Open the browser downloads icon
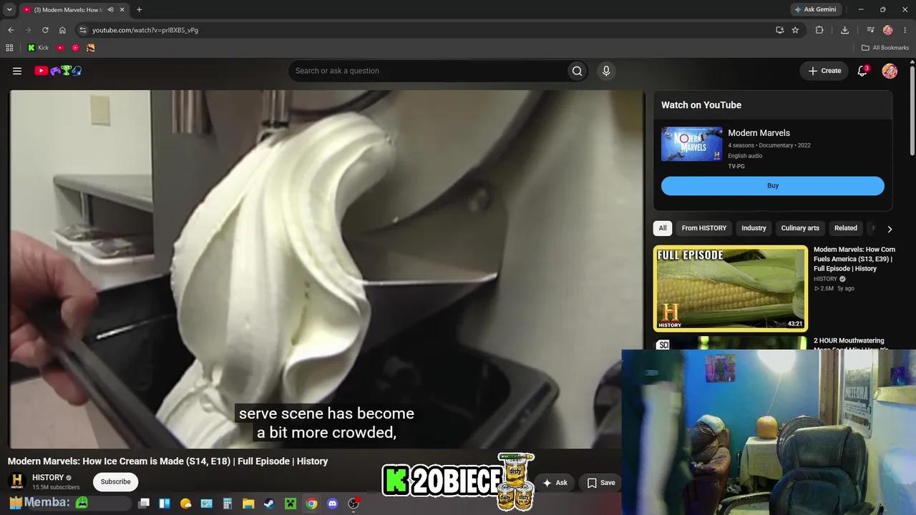The image size is (916, 515). [844, 30]
